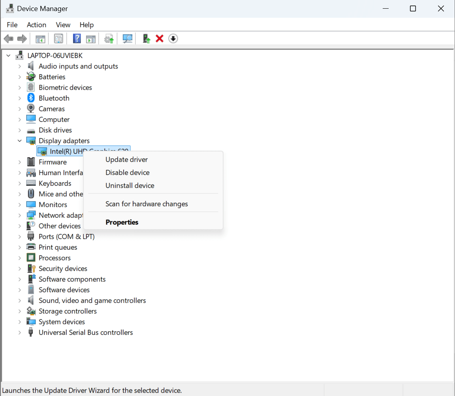Click the Properties toolbar icon
Viewport: 455px width, 396px height.
58,39
